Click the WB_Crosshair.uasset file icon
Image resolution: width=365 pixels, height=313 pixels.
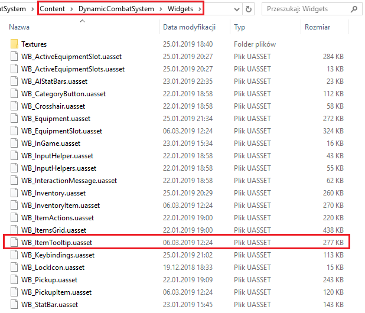14,106
